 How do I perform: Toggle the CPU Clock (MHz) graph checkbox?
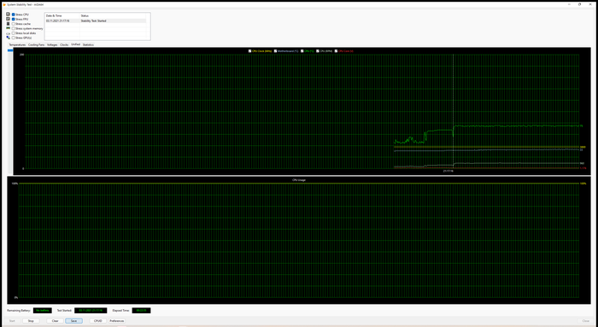(x=249, y=50)
